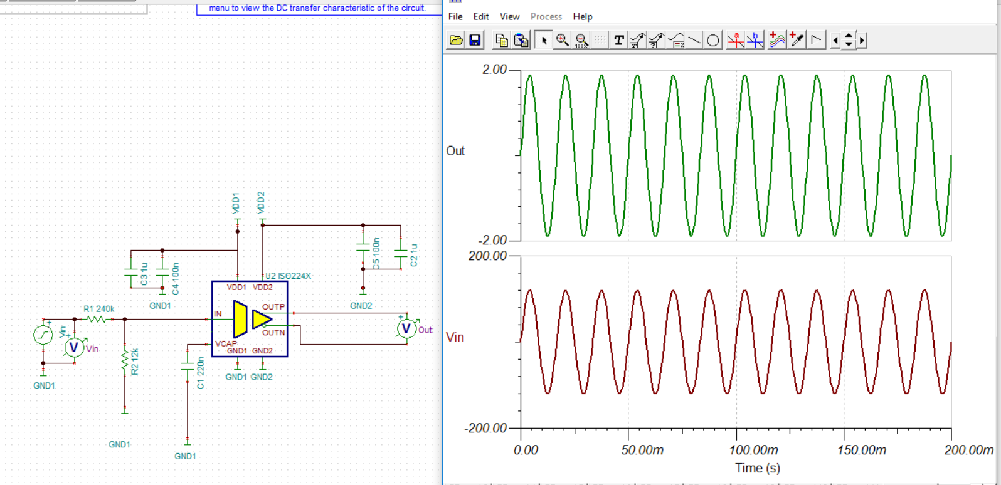Viewport: 1001px width, 485px height.
Task: Click the up-down arrows control
Action: tap(849, 40)
